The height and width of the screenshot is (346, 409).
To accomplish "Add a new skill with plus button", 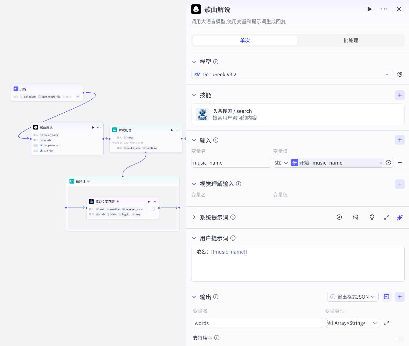I will 400,95.
